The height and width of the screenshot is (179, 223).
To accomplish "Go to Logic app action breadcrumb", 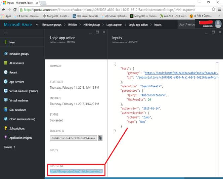I will [138, 25].
